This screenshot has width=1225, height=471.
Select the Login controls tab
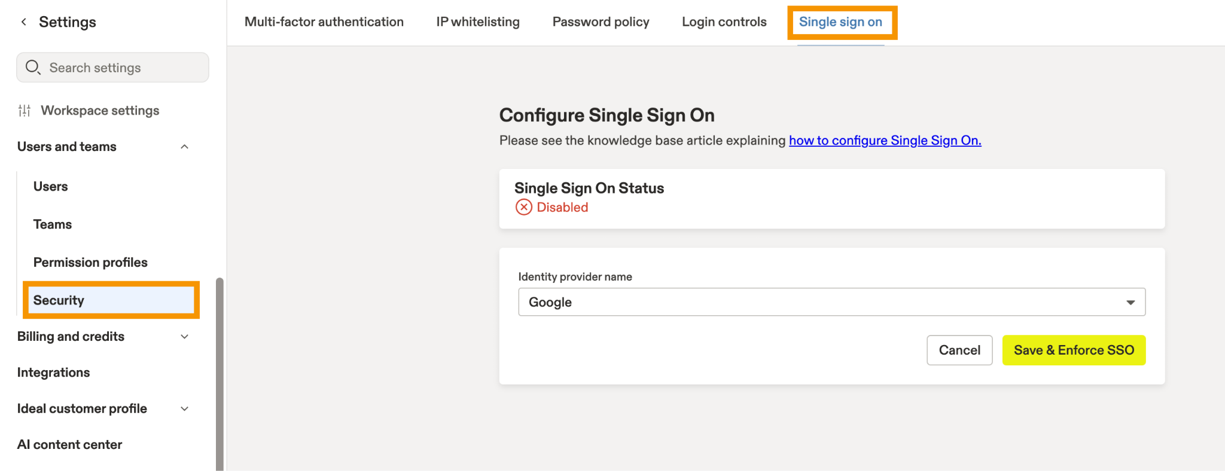coord(724,22)
